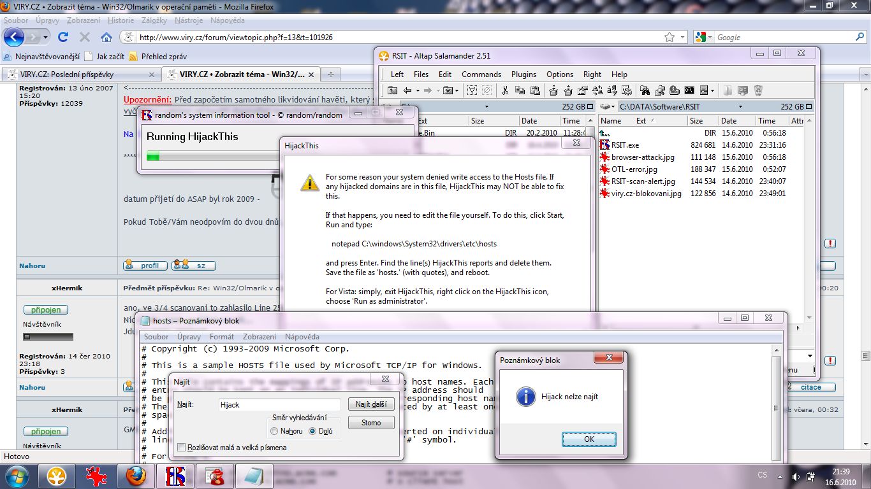The width and height of the screenshot is (871, 489).
Task: Click the parent directory icon in Salamander toolbar
Action: point(393,90)
